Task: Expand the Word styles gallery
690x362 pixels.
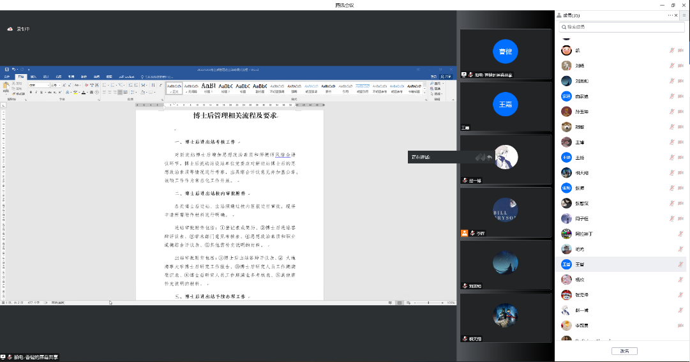Action: (x=423, y=93)
